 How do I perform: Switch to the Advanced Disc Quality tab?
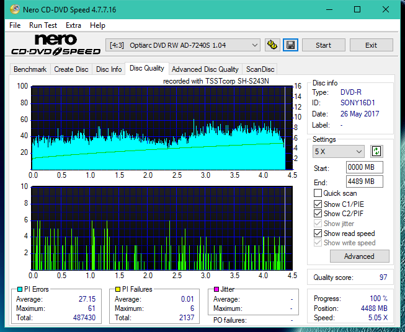[205, 69]
